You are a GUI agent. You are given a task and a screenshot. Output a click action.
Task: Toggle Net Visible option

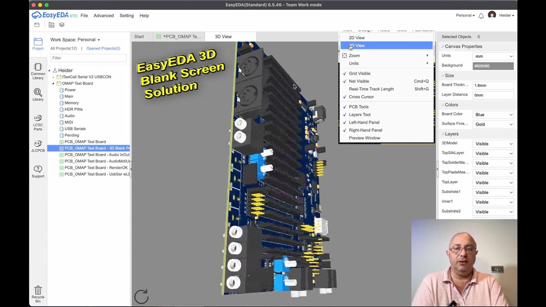[386, 81]
